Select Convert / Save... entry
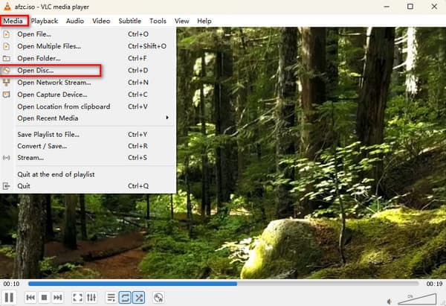Image resolution: width=446 pixels, height=306 pixels. [x=88, y=146]
